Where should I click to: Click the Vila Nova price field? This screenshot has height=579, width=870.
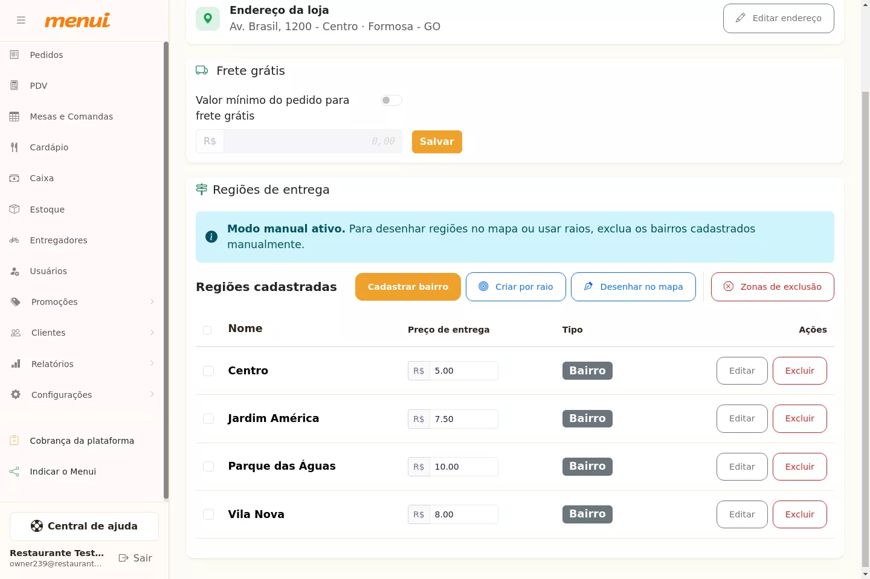coord(463,514)
